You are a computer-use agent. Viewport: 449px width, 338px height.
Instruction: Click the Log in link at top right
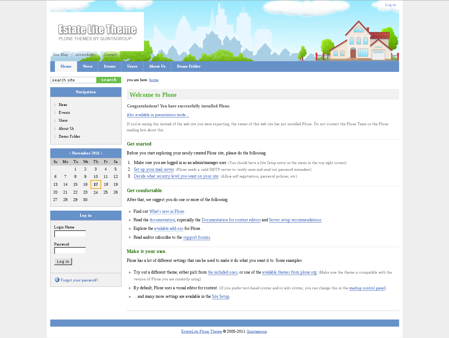[390, 5]
